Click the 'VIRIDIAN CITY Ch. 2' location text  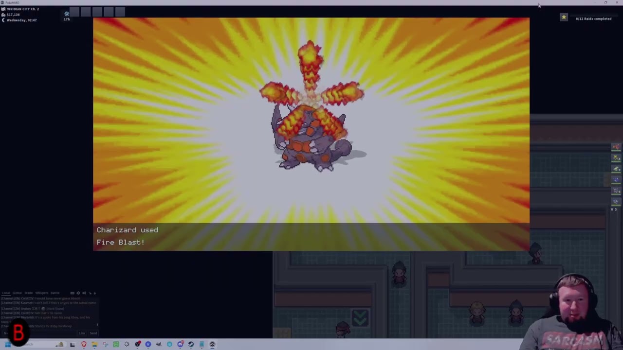[x=23, y=9]
